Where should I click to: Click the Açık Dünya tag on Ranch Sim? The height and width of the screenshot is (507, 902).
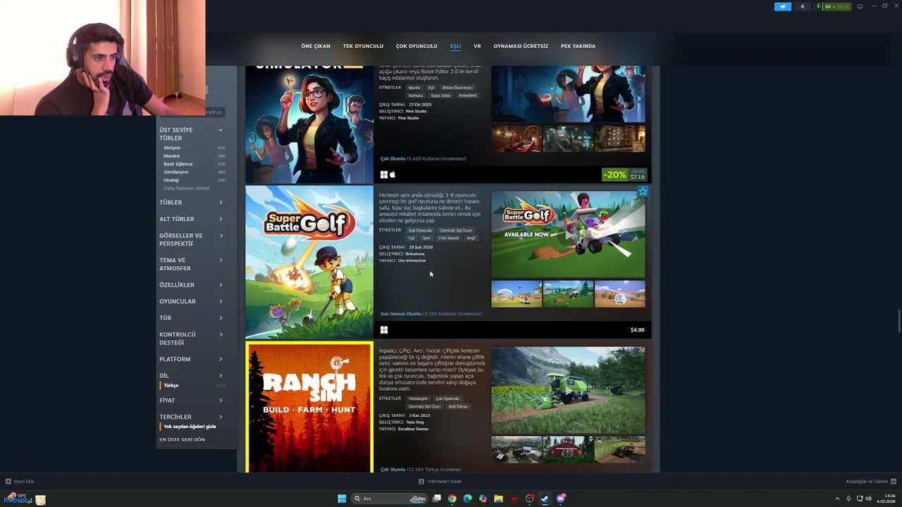pyautogui.click(x=458, y=406)
